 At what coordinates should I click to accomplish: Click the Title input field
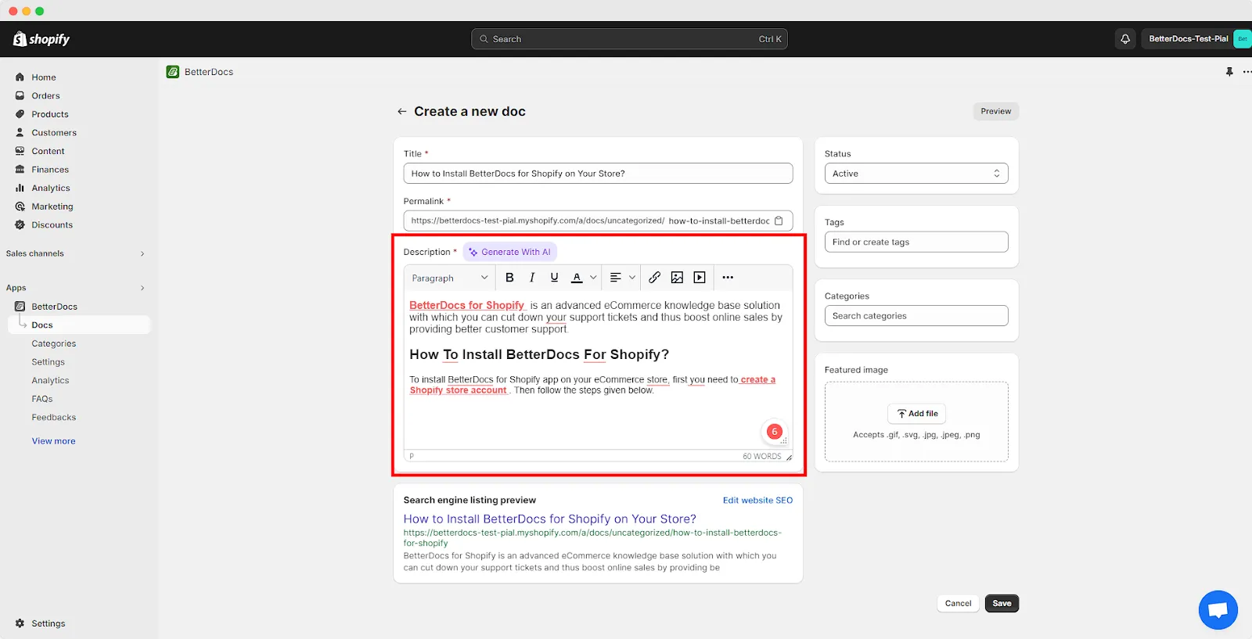pos(598,174)
